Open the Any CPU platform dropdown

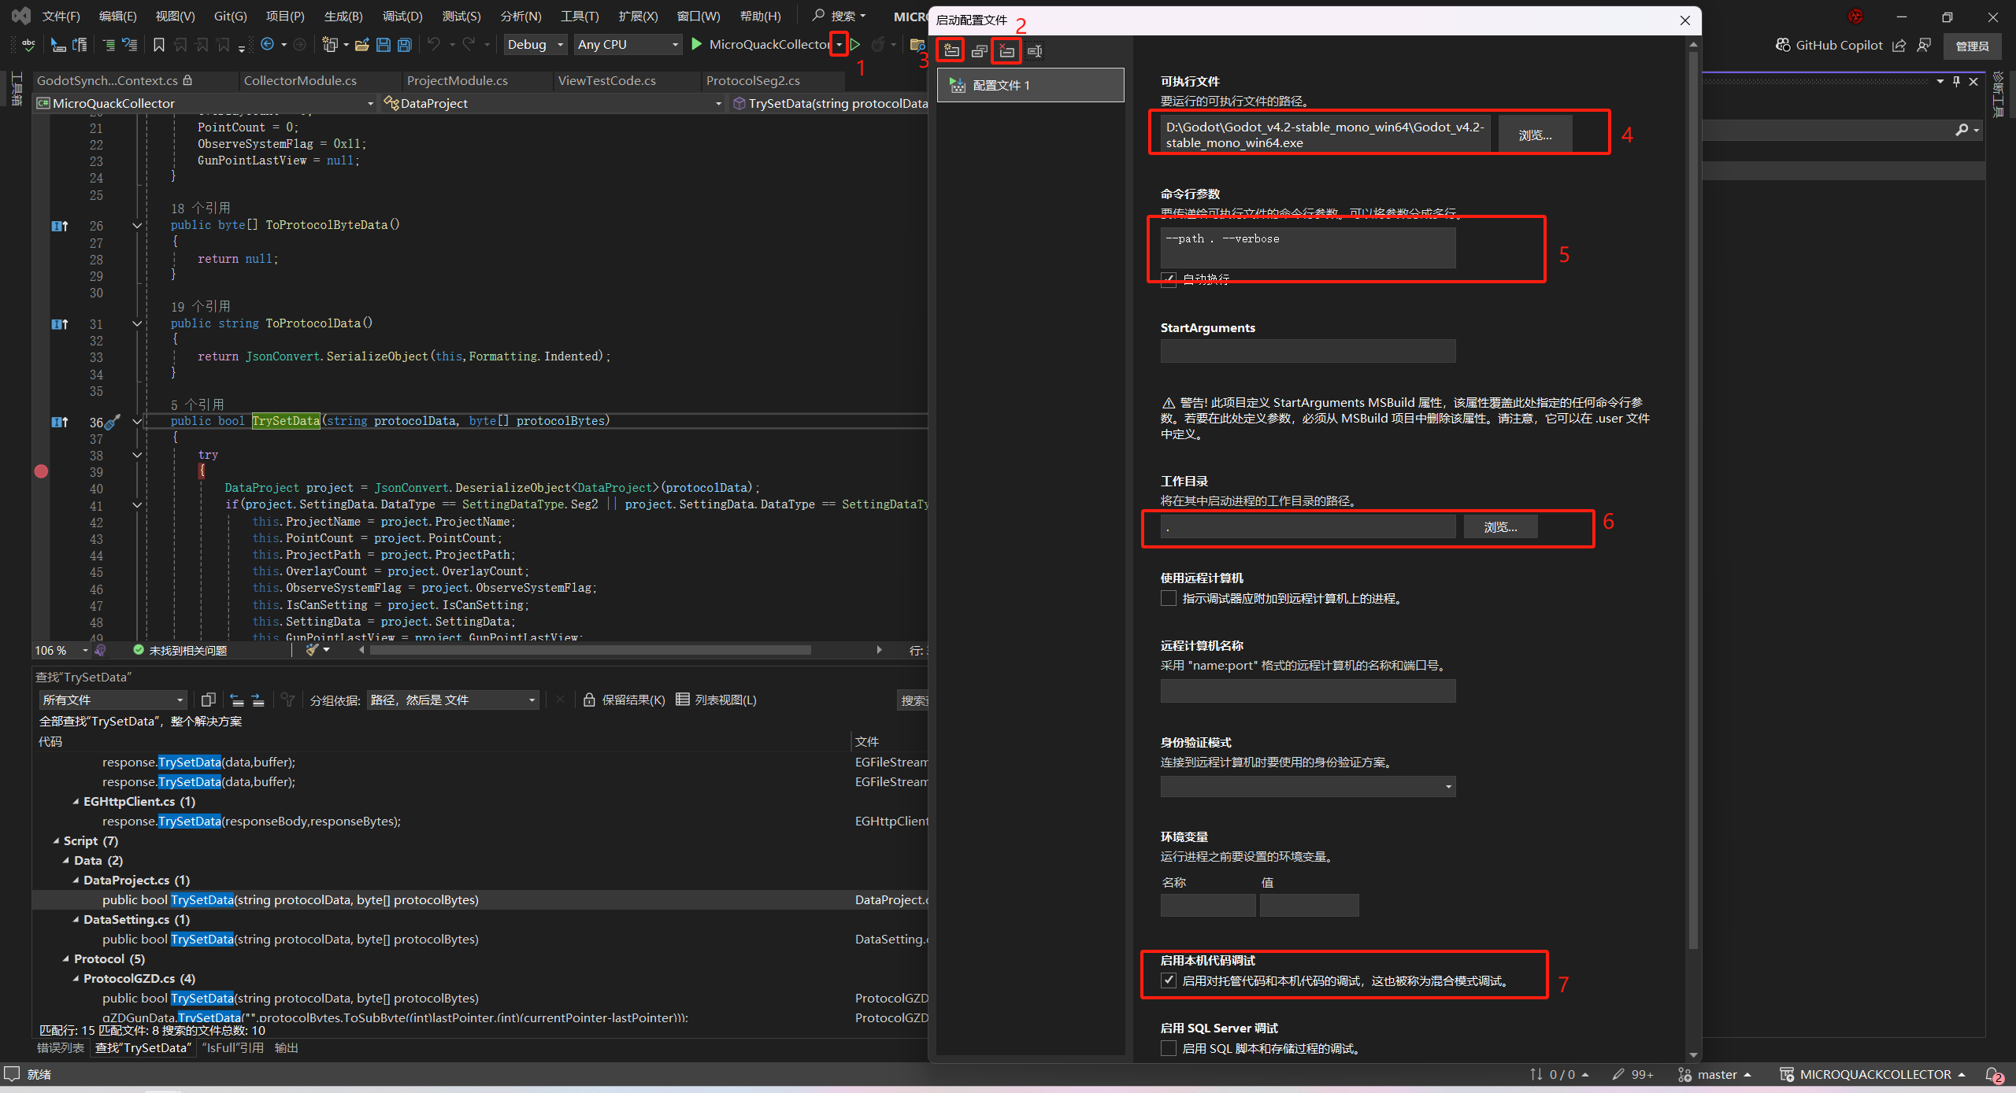(x=628, y=45)
